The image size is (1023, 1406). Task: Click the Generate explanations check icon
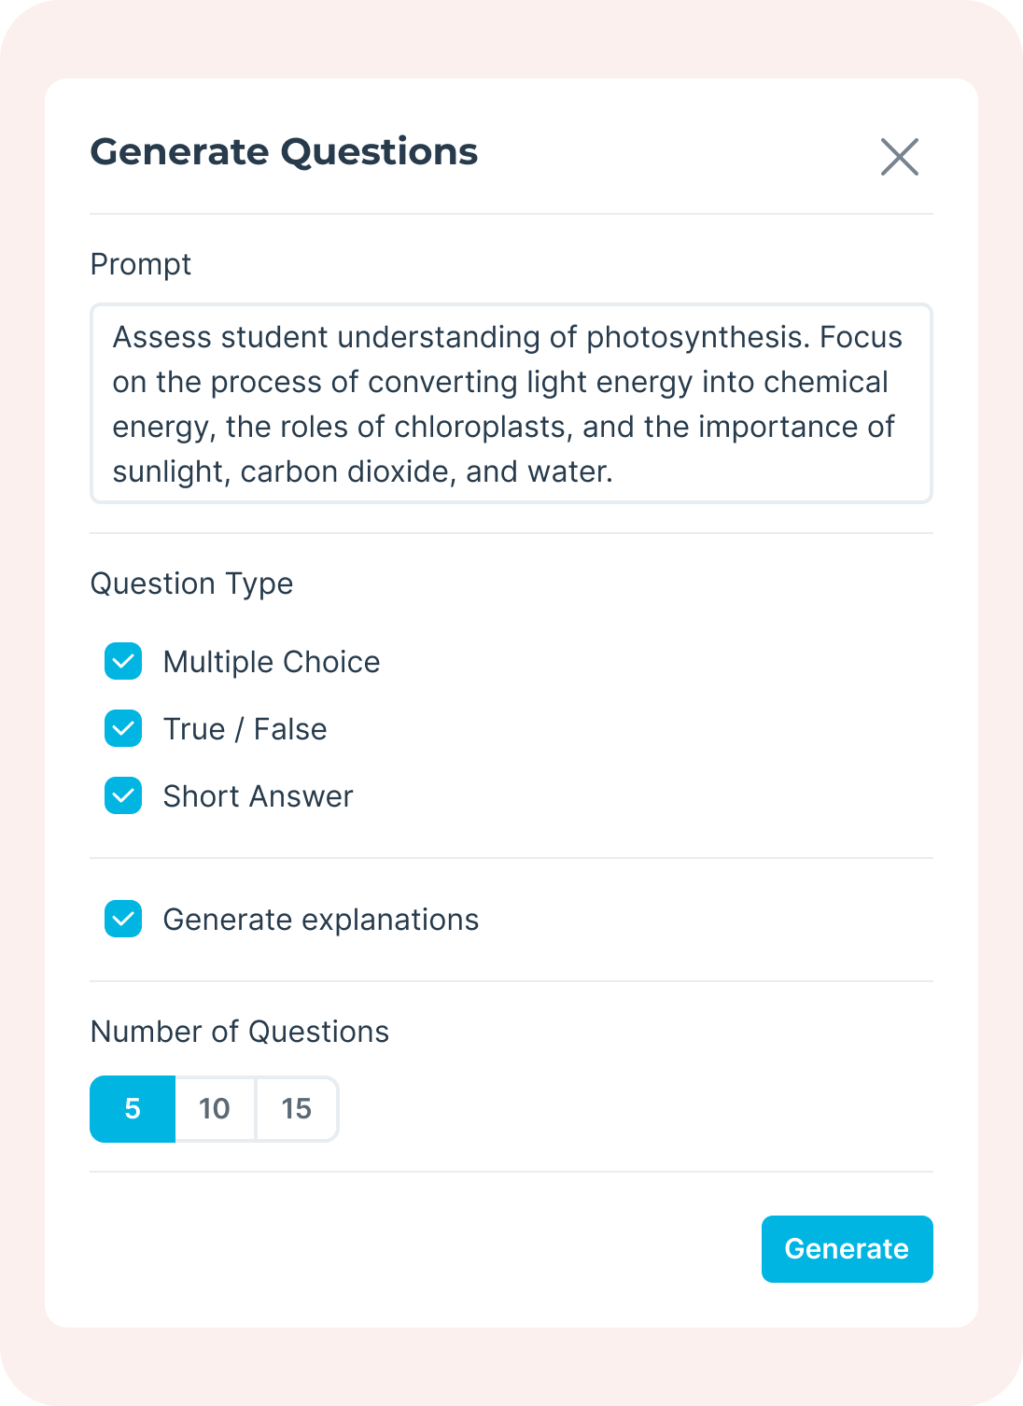click(122, 920)
